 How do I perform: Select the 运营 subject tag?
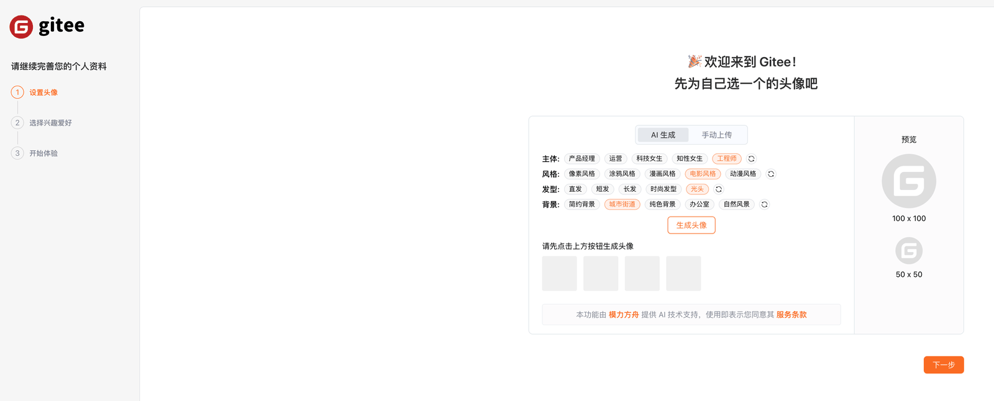pyautogui.click(x=616, y=159)
